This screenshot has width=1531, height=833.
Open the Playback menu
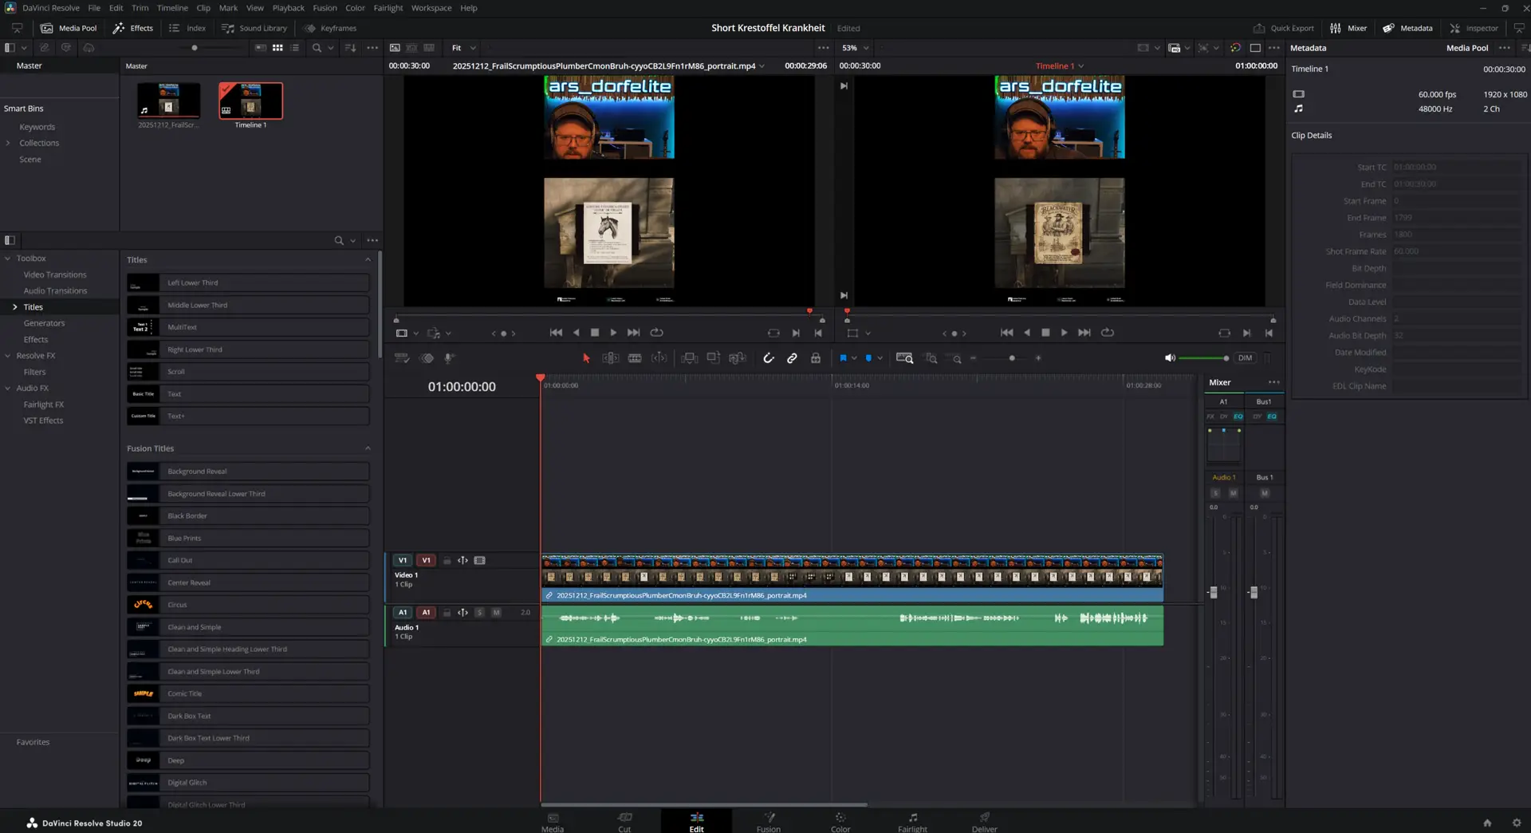[288, 8]
